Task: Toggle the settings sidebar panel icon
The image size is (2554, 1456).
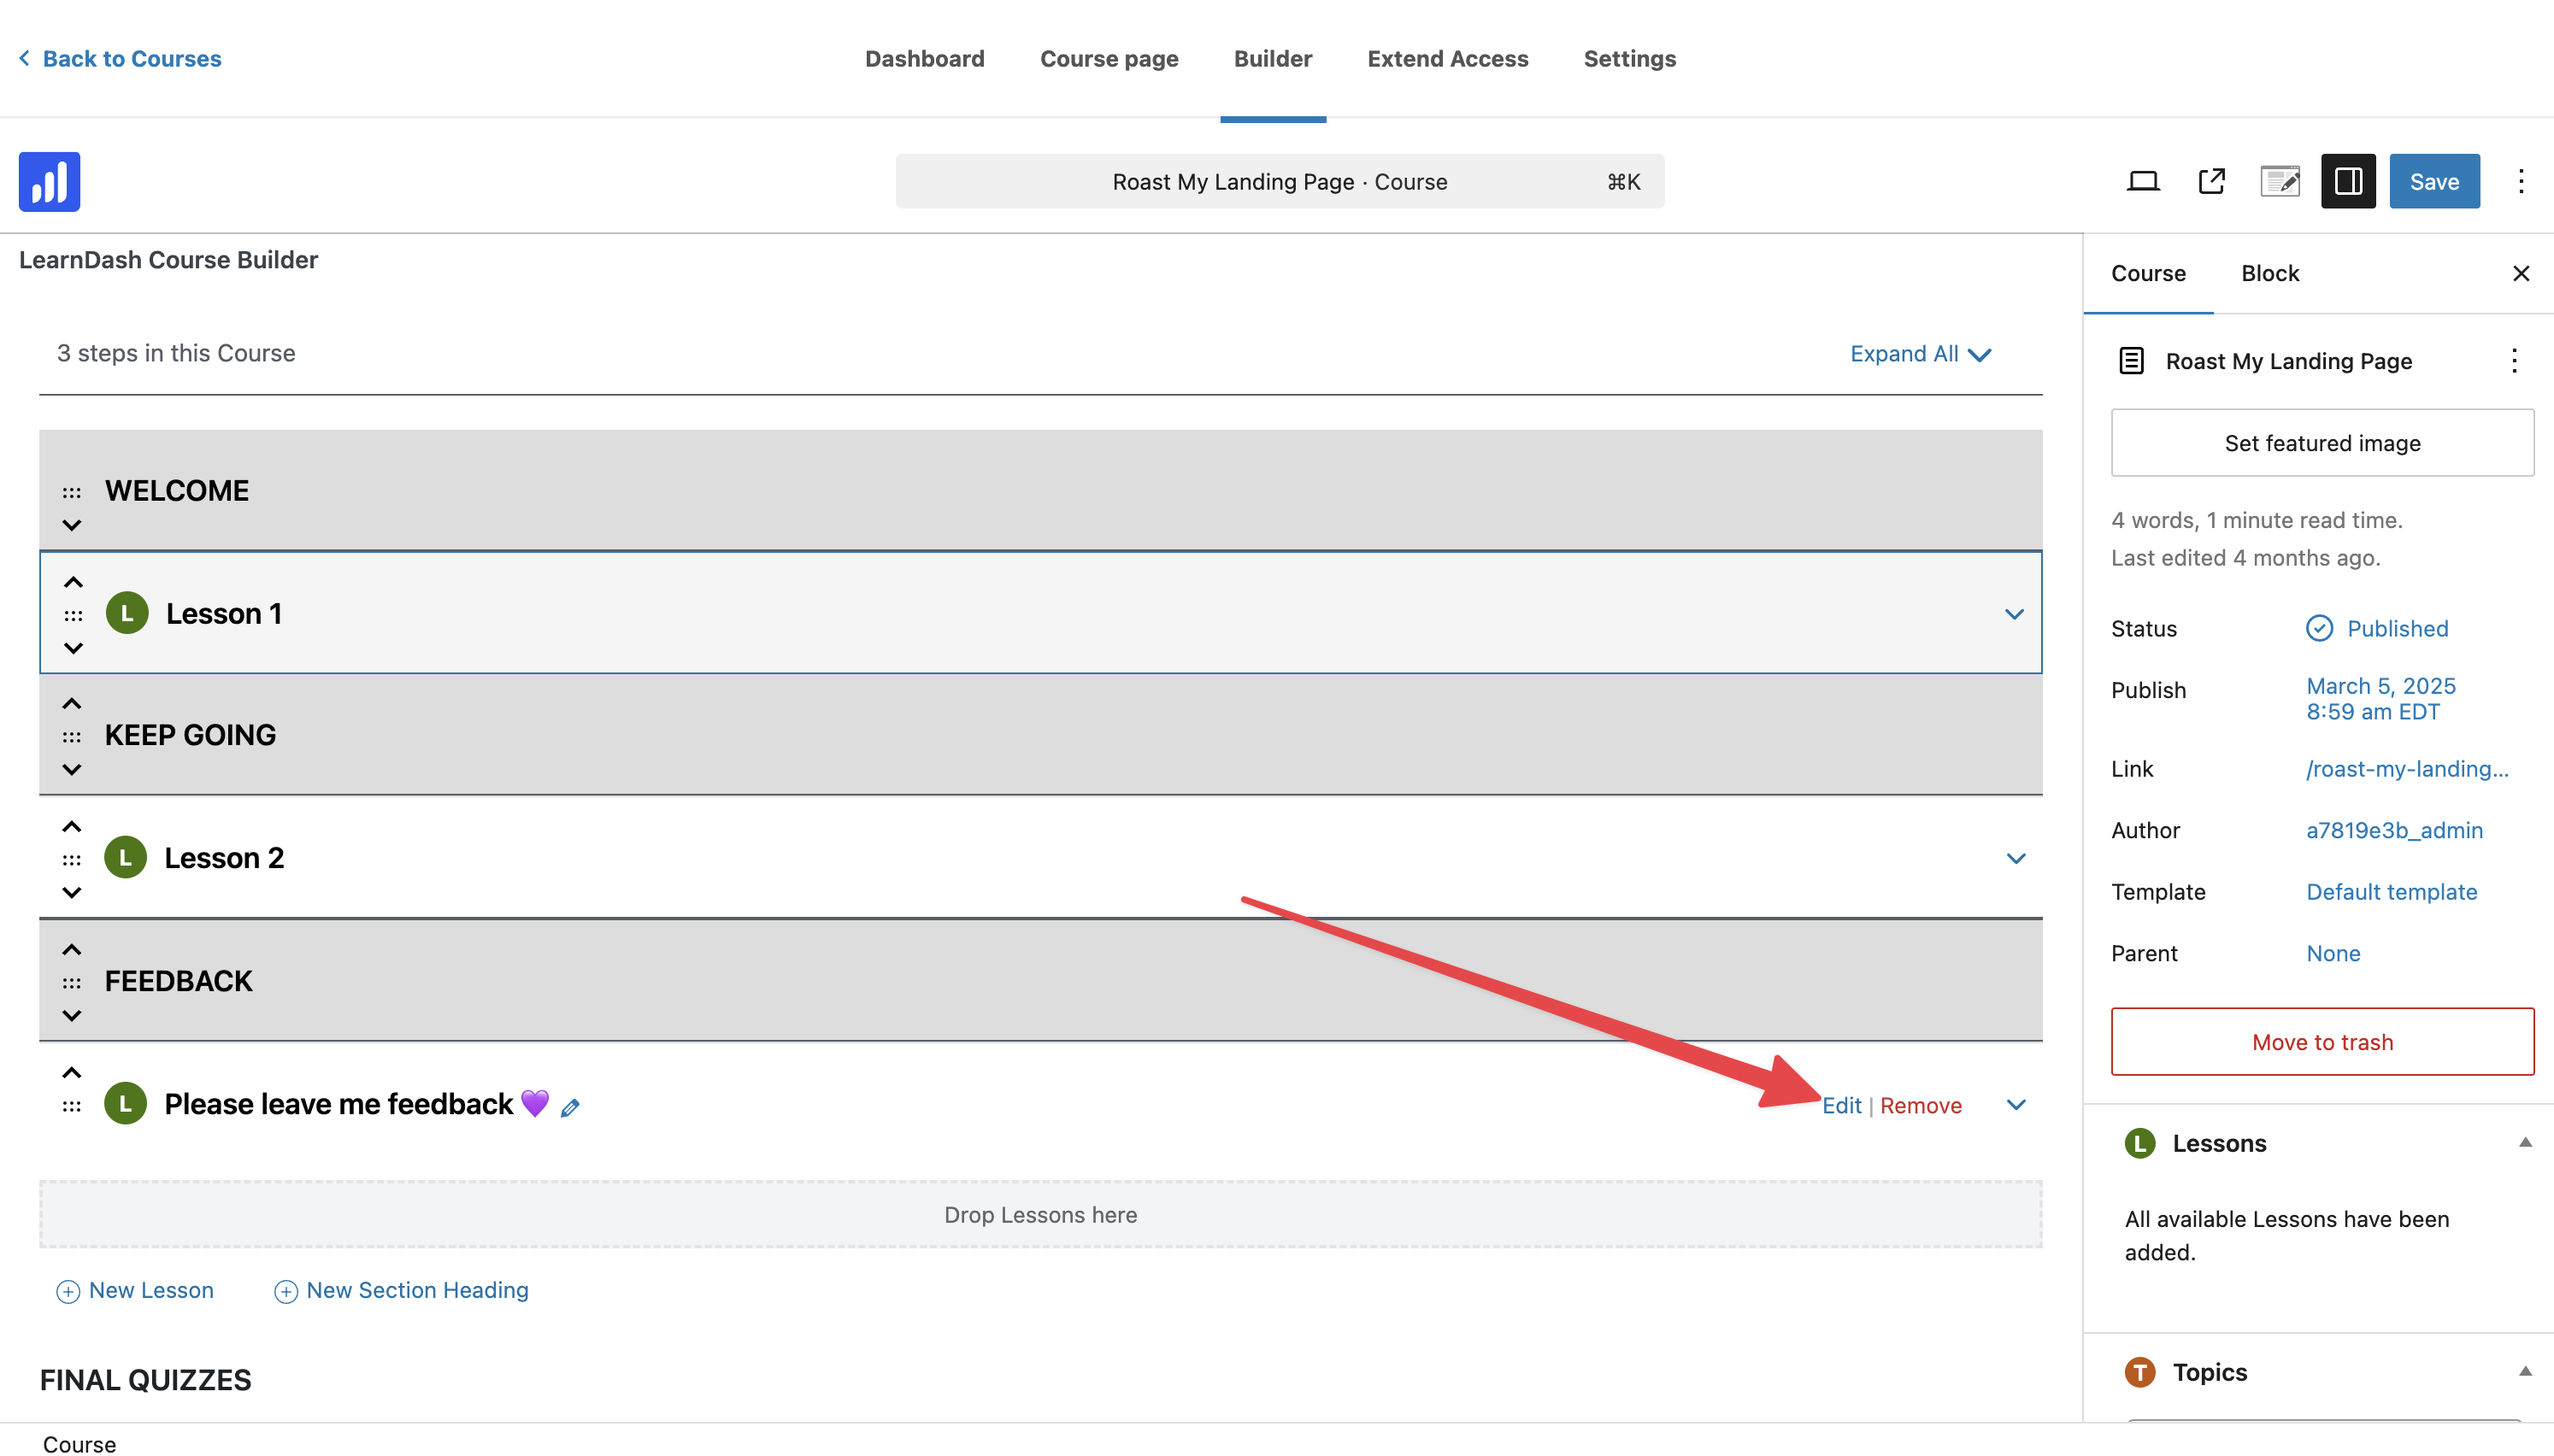Action: (2348, 181)
